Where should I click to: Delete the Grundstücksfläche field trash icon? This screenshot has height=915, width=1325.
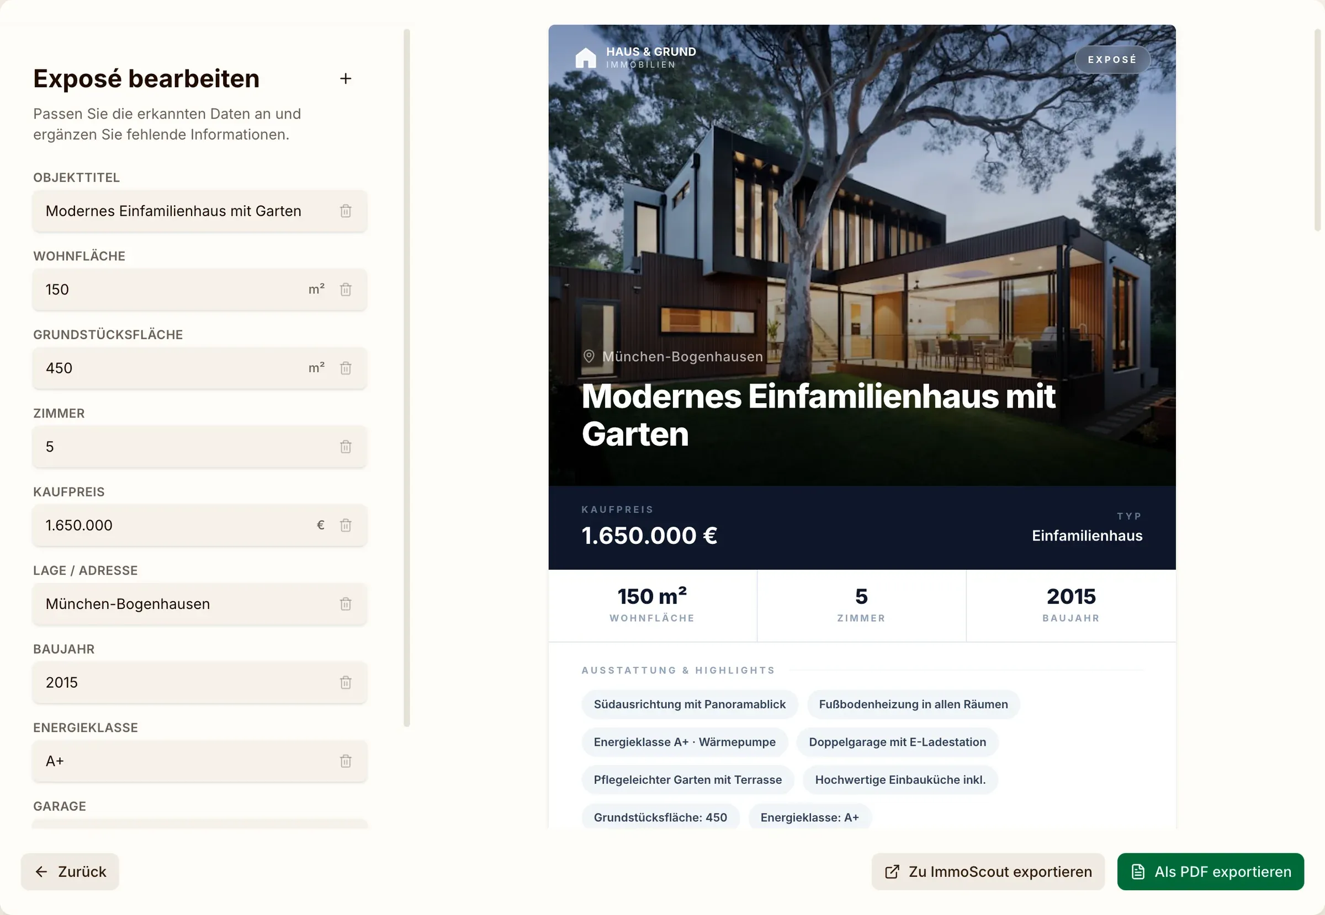click(x=346, y=368)
